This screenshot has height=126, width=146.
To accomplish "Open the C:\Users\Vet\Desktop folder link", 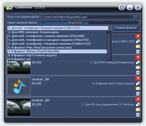I will [55, 23].
